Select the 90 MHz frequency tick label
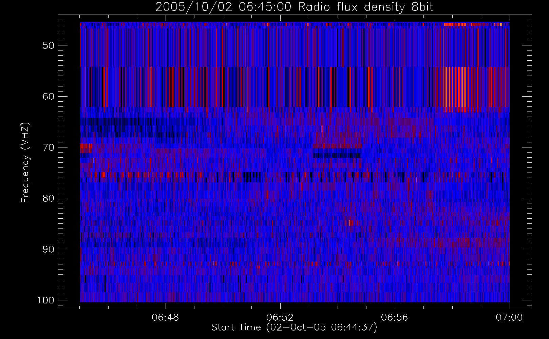549x339 pixels. (x=48, y=249)
